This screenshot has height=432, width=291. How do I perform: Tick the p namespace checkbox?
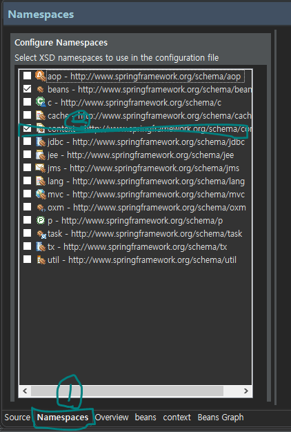tap(27, 220)
